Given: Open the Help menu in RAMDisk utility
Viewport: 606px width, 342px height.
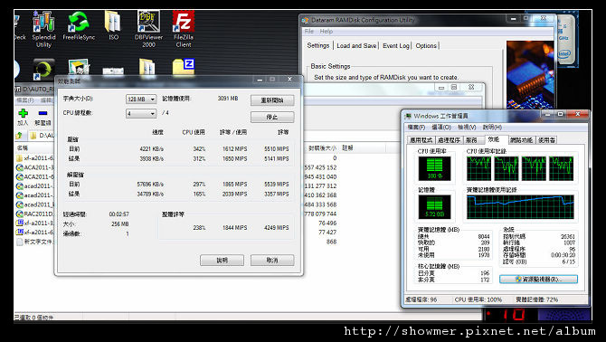Looking at the screenshot, I should pyautogui.click(x=326, y=32).
